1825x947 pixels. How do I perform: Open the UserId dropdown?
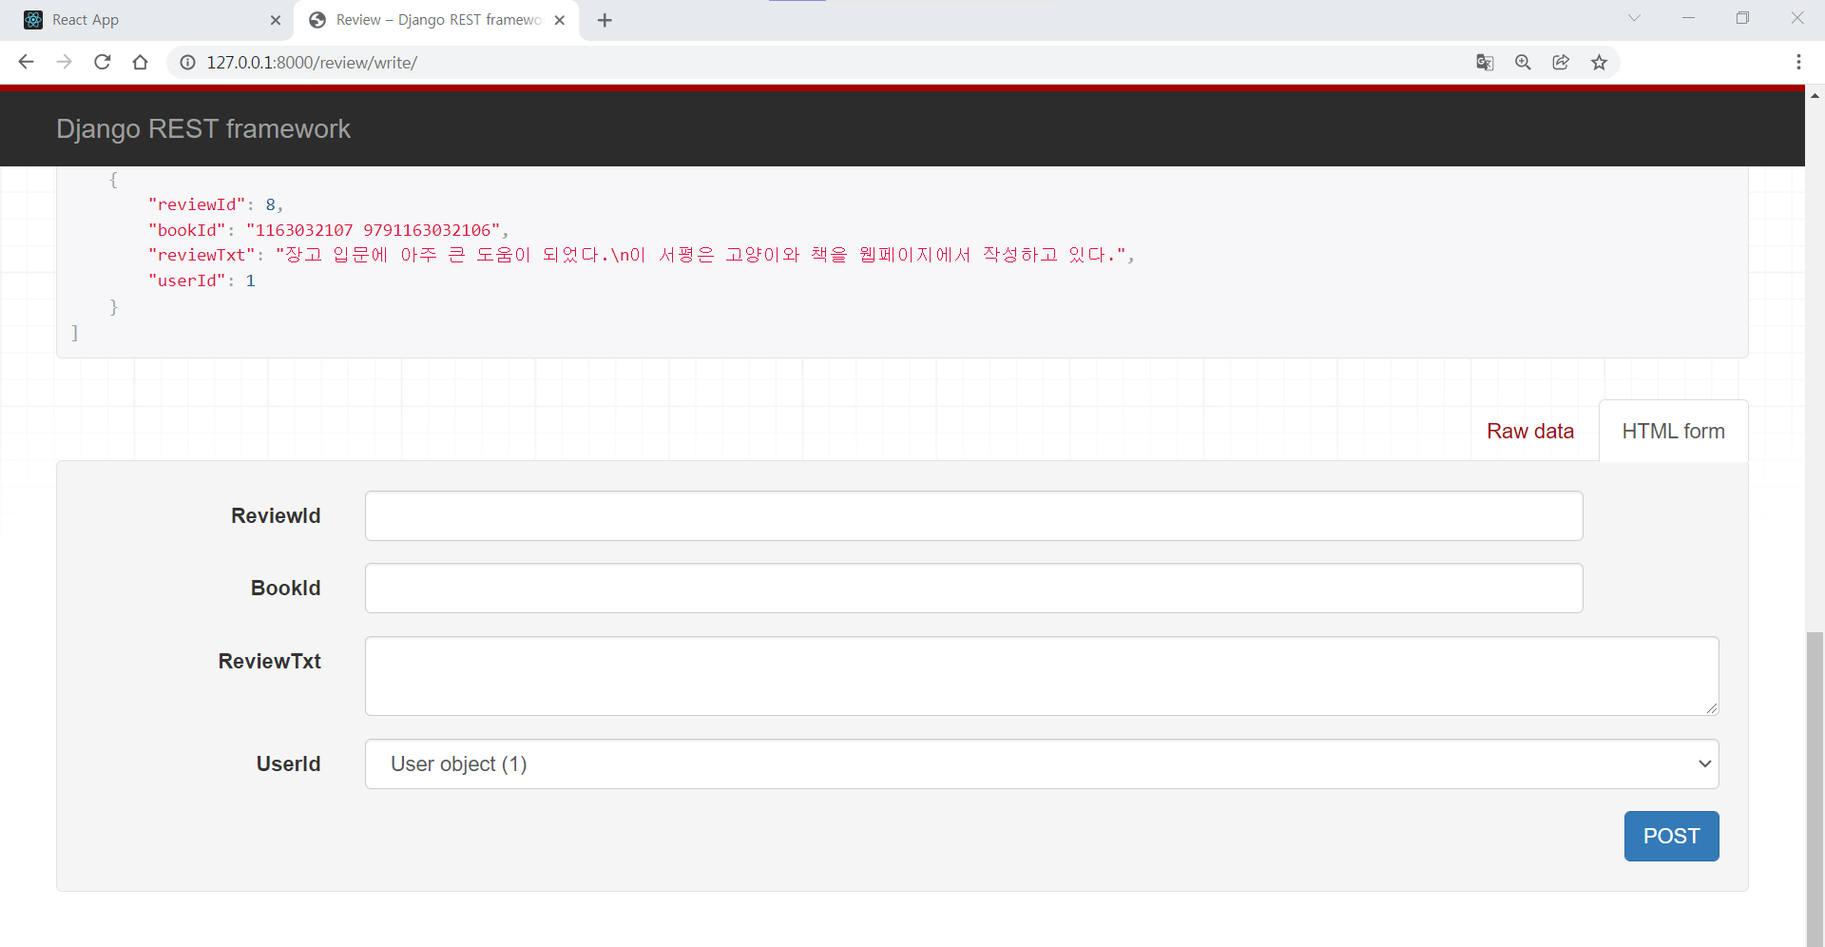point(1042,764)
